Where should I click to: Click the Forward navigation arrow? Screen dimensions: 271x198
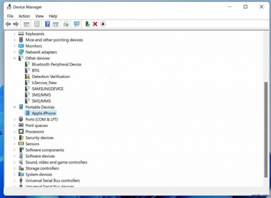click(x=16, y=24)
